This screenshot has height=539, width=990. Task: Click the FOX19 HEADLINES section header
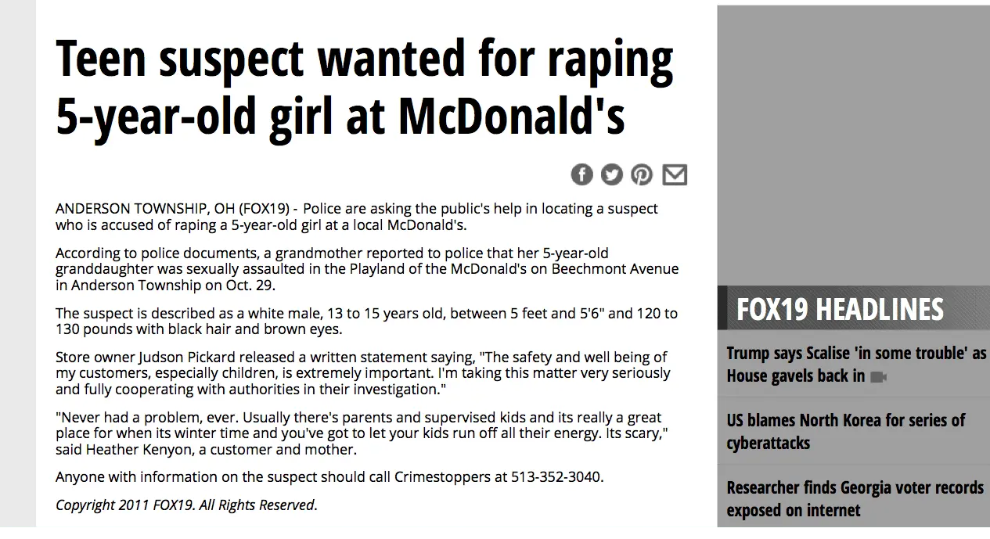840,309
